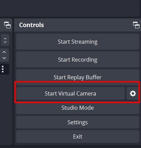Screen dimensions: 141x148
Task: Click Start Streaming
Action: click(78, 42)
